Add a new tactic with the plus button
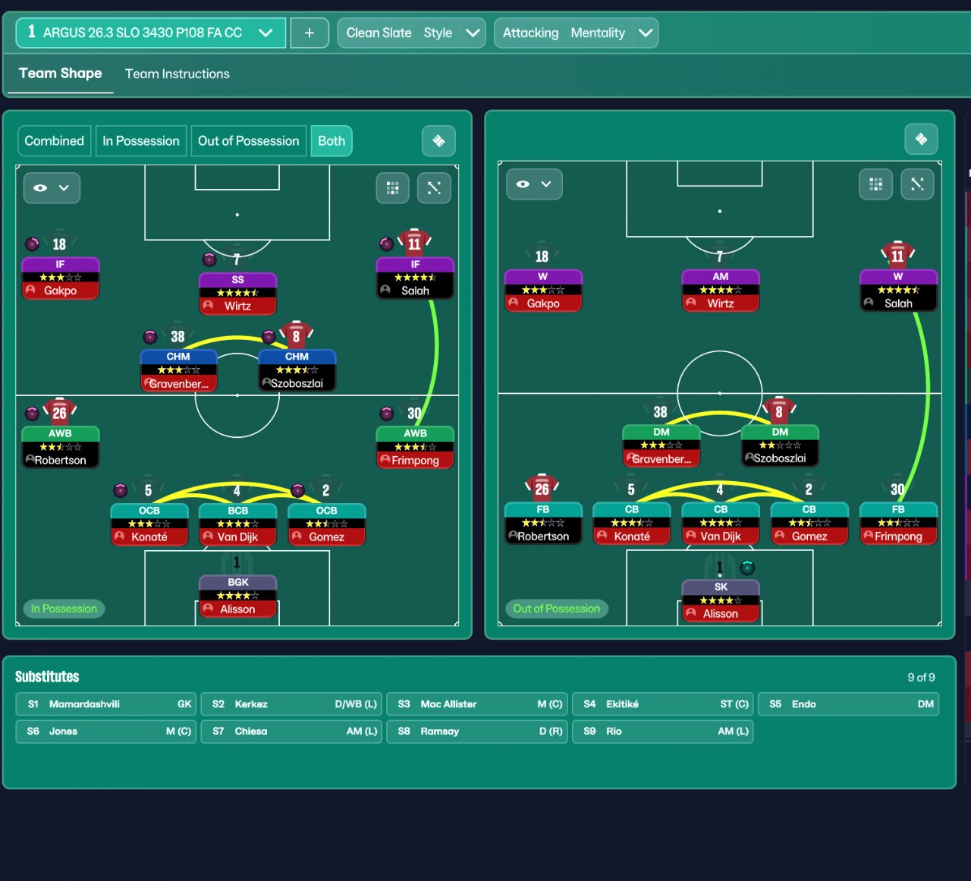971x881 pixels. (x=310, y=33)
